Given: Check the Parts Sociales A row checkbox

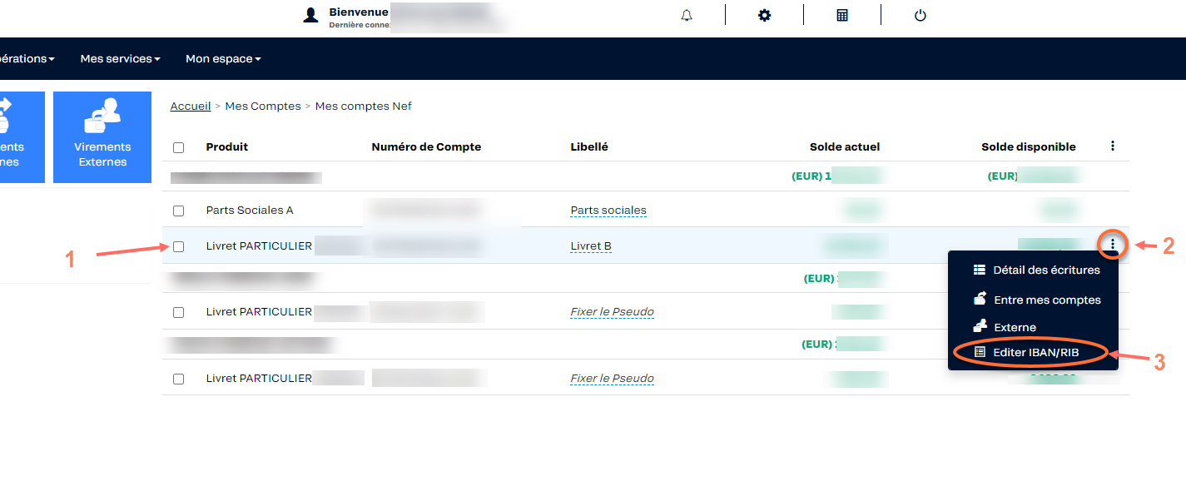Looking at the screenshot, I should point(178,211).
